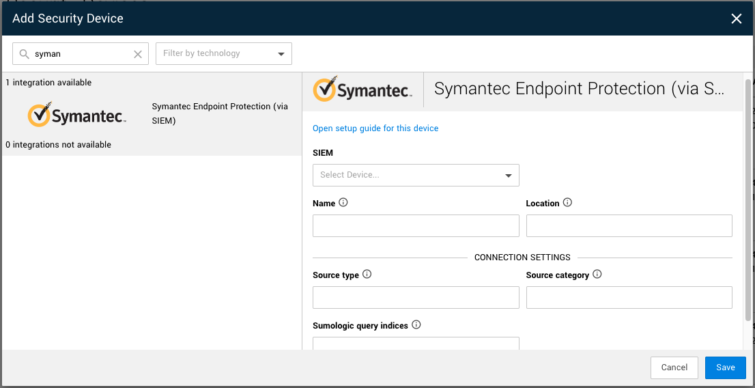The image size is (755, 388).
Task: Show info tooltip for Sumologic query indices
Action: coord(416,325)
